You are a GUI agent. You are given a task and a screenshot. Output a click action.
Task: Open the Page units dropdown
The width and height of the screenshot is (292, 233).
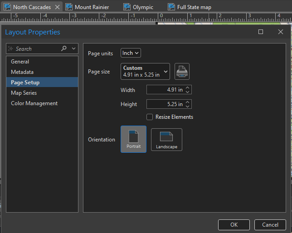click(131, 53)
